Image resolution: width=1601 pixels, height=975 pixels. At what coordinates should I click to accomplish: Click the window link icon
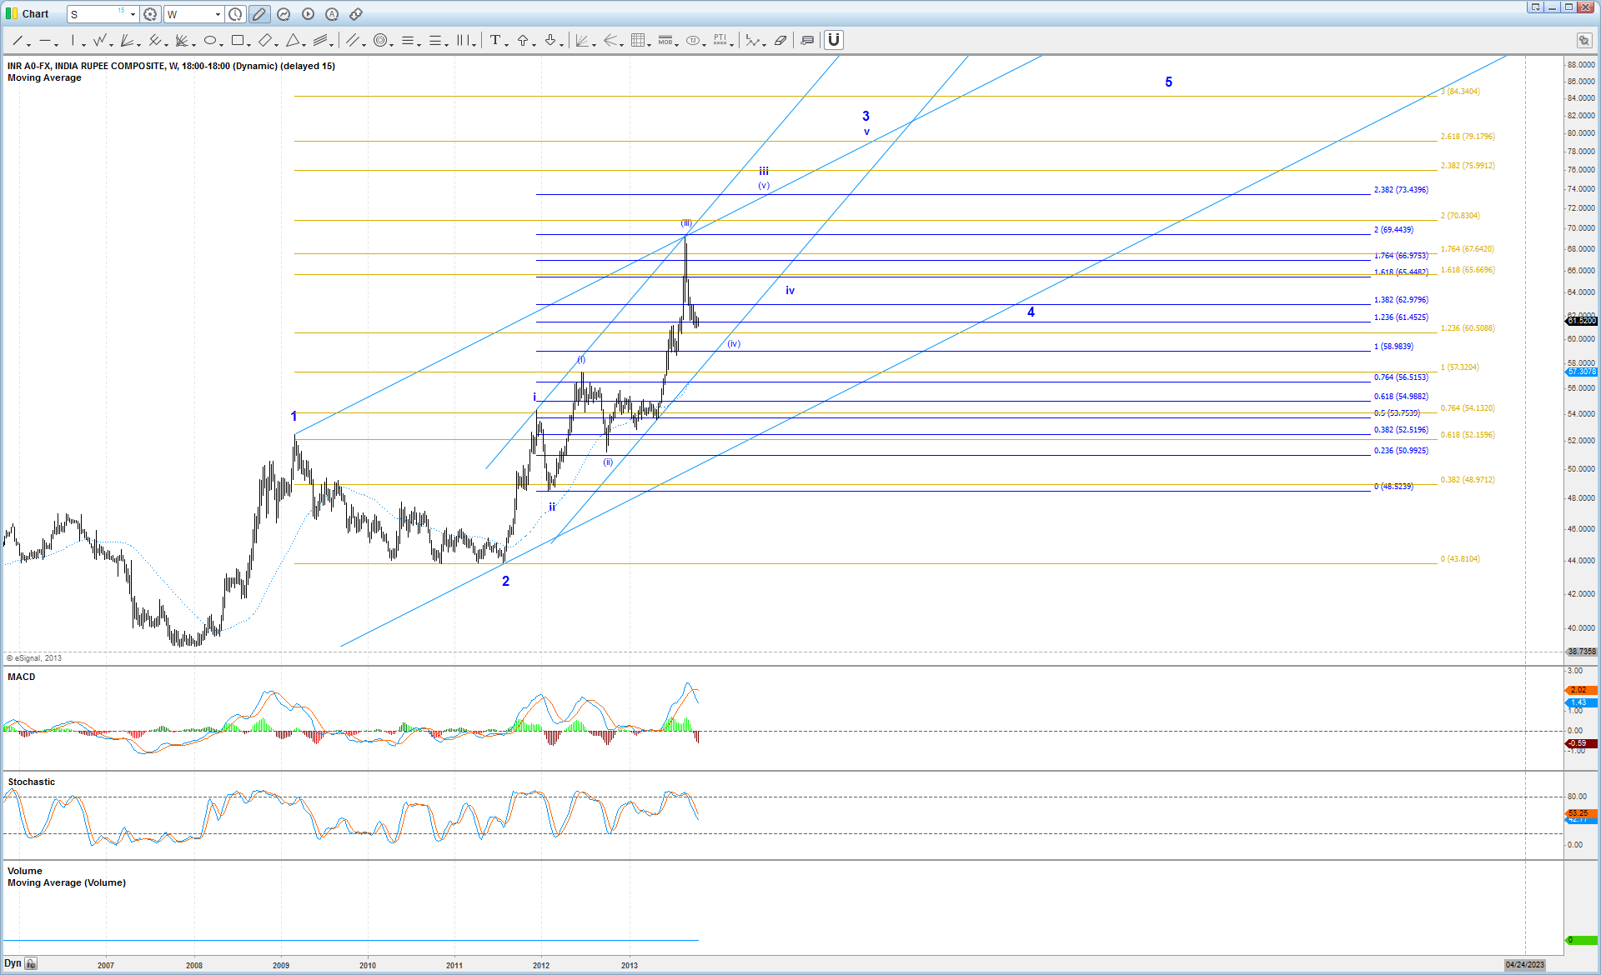356,14
